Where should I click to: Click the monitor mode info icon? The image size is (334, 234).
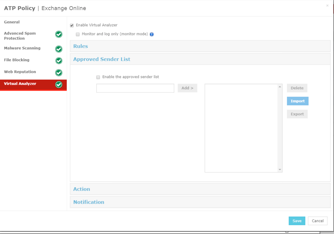click(152, 34)
